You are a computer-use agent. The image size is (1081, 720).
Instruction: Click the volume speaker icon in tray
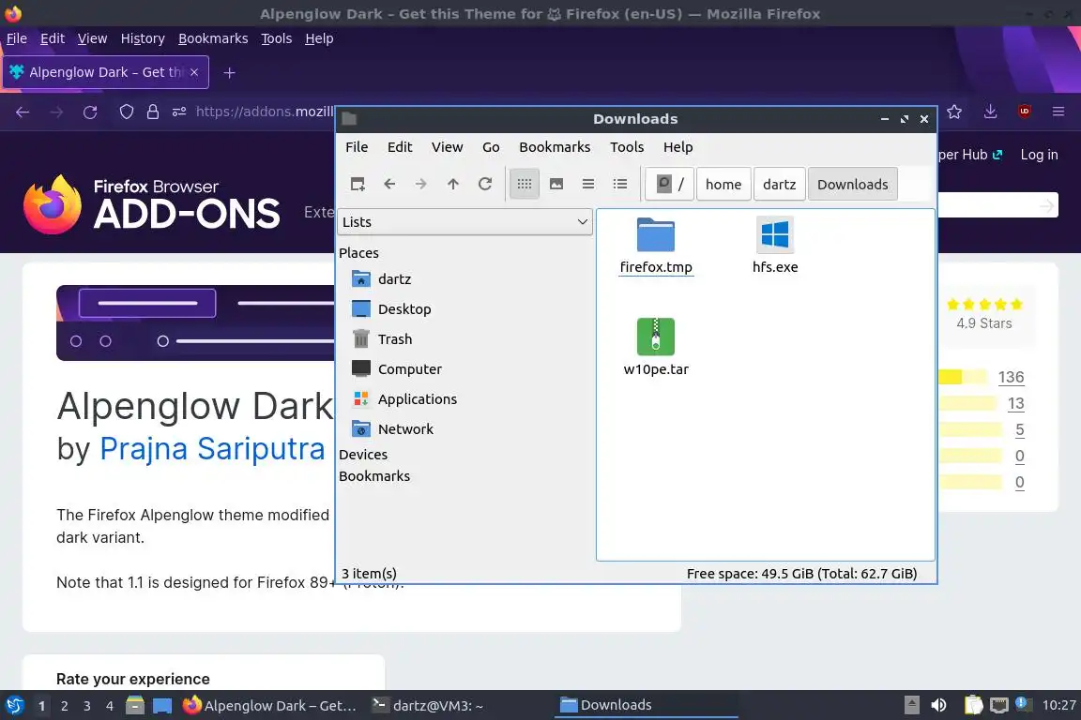point(938,705)
